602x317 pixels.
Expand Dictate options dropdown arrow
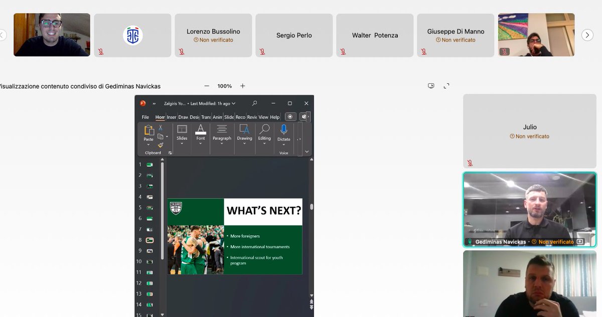click(284, 145)
